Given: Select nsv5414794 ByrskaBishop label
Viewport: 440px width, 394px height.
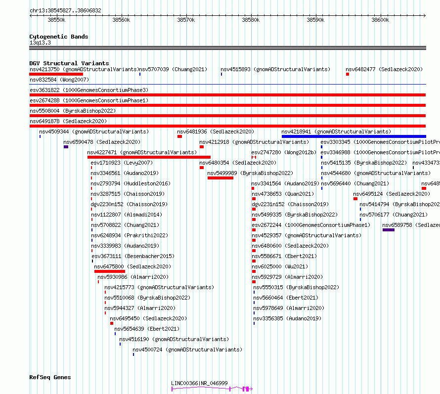Looking at the screenshot, I should [399, 204].
